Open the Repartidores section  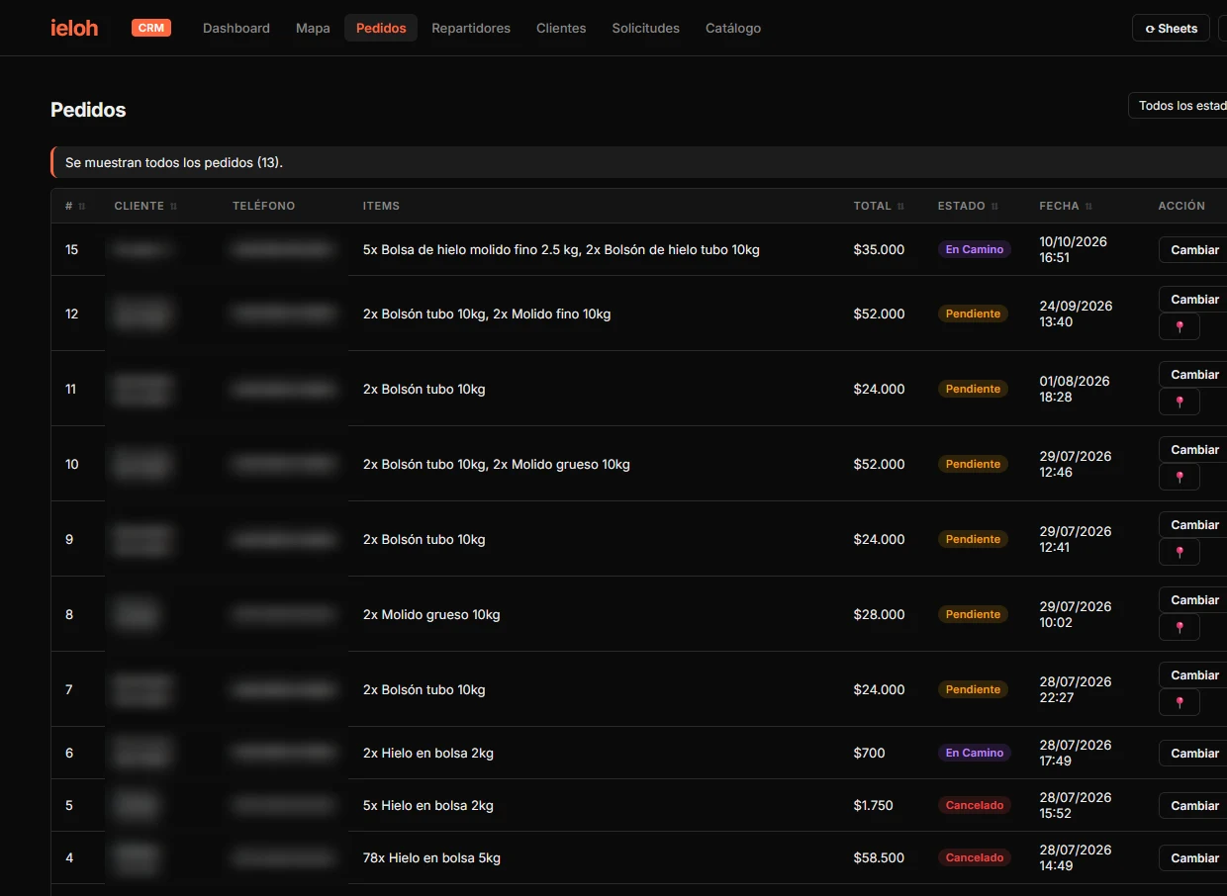[x=471, y=28]
